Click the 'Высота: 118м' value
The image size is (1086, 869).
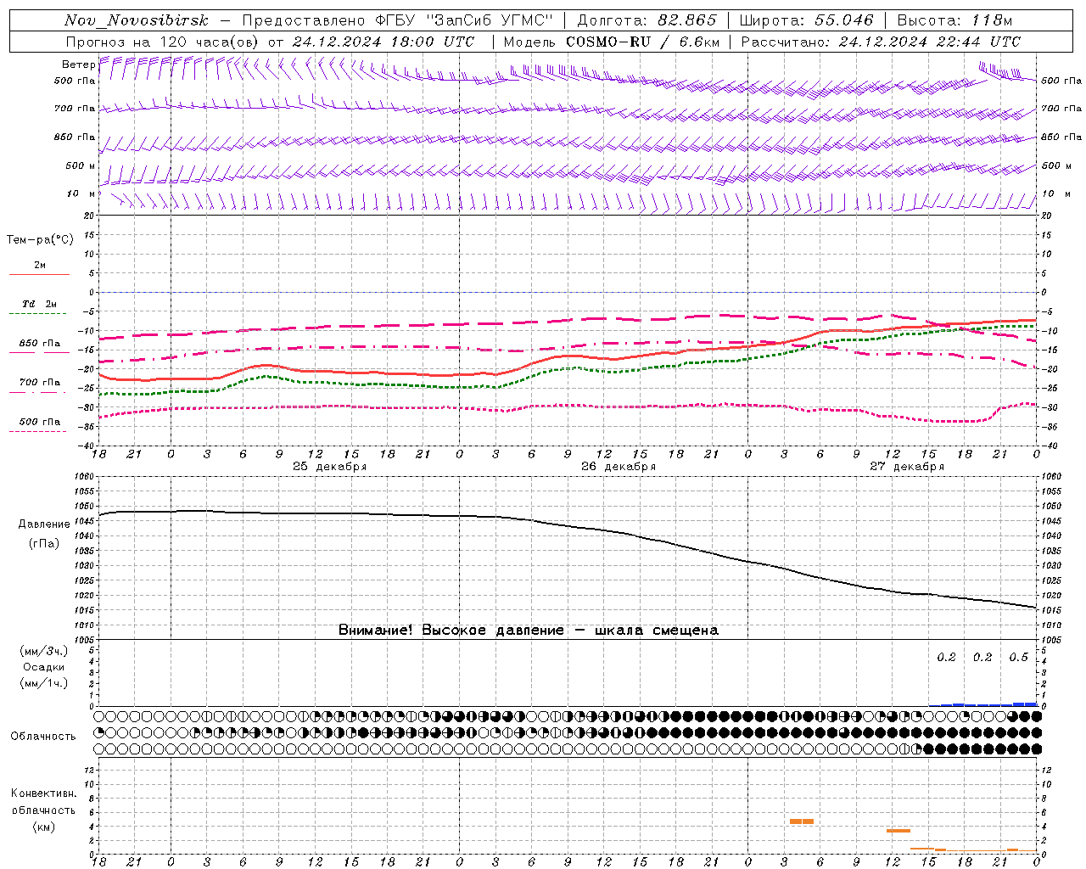point(954,20)
